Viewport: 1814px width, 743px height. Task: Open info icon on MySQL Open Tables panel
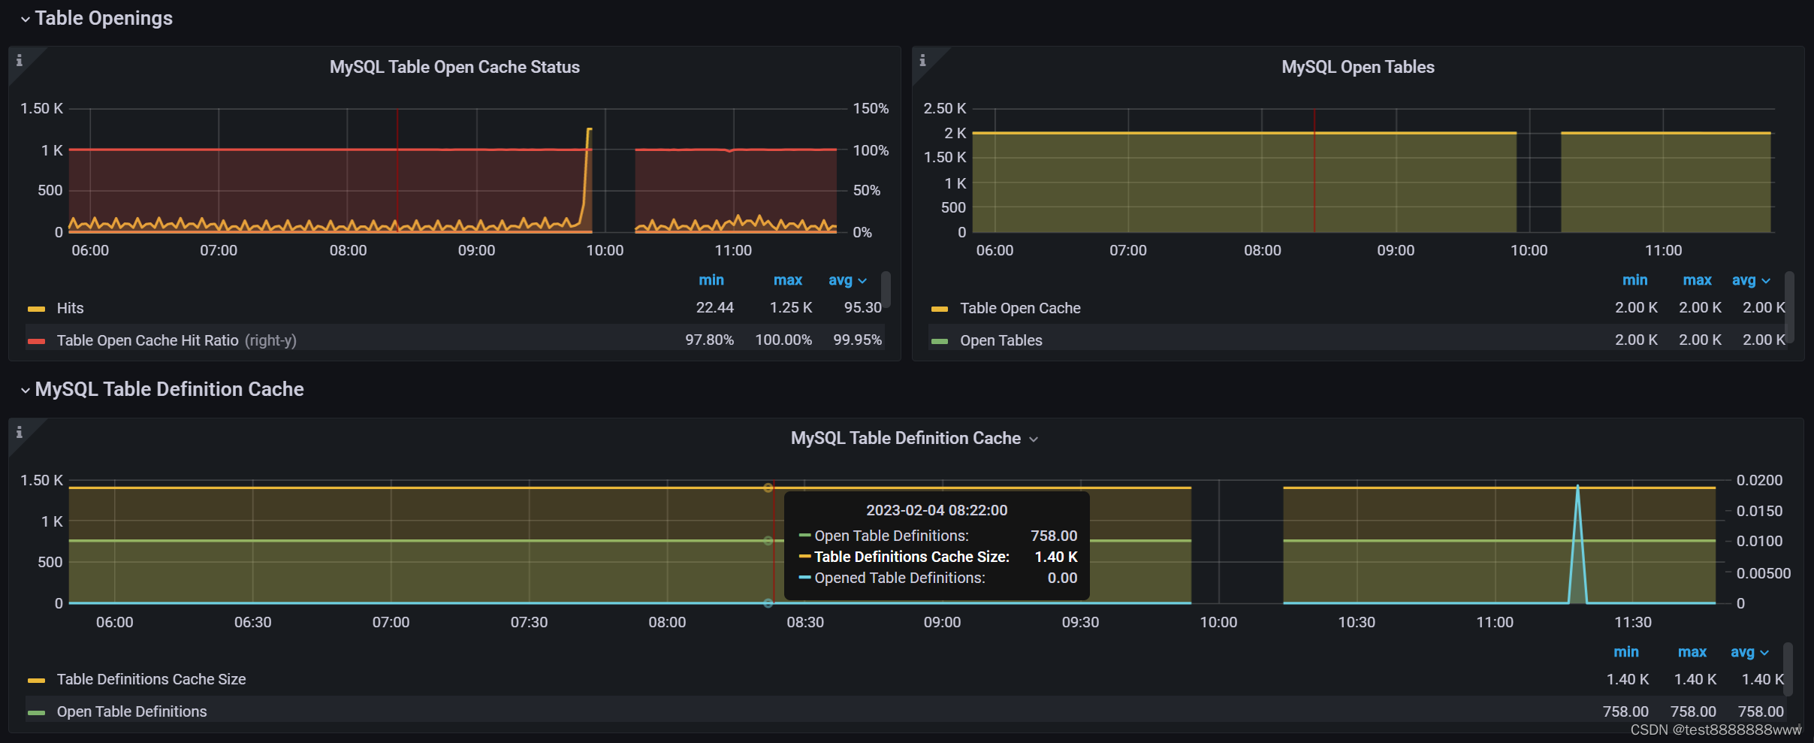tap(923, 60)
